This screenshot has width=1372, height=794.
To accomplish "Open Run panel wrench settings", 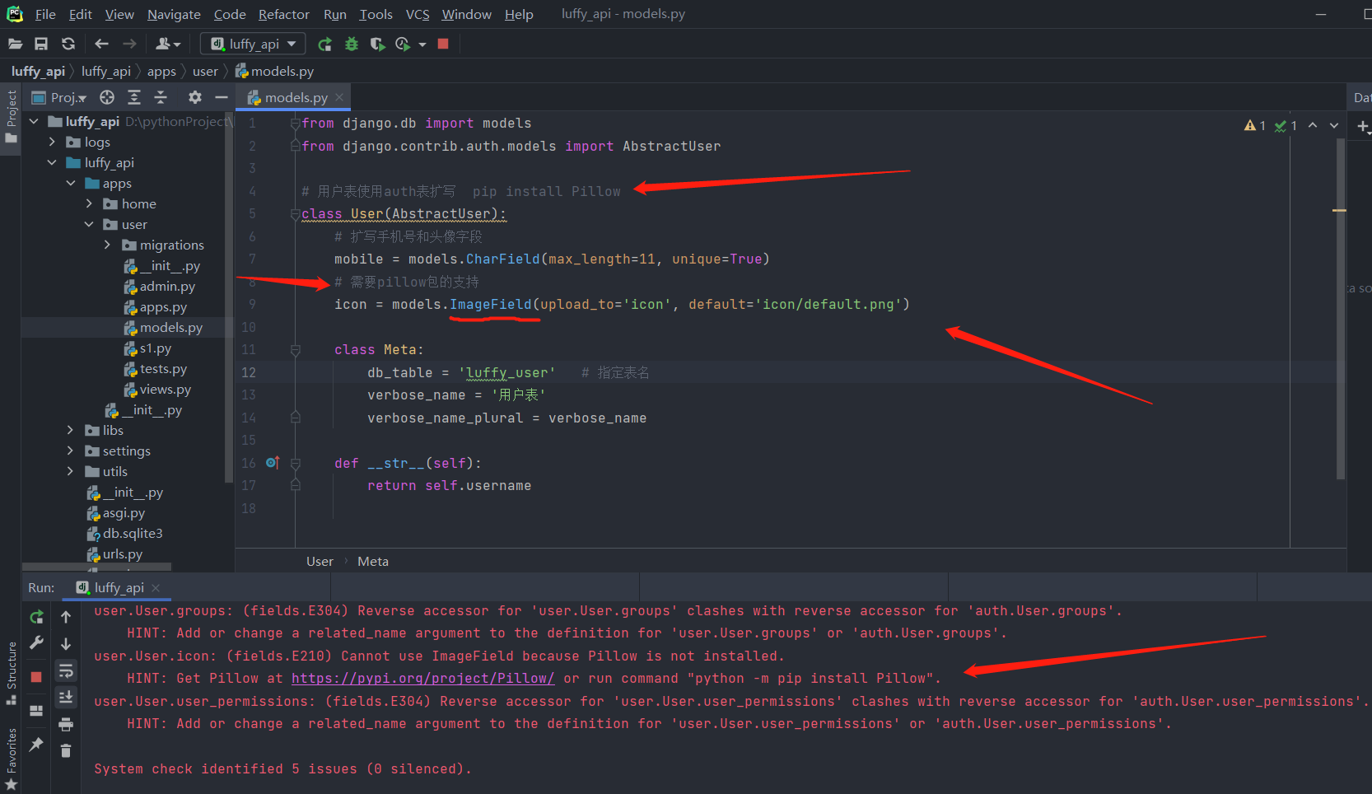I will point(36,643).
